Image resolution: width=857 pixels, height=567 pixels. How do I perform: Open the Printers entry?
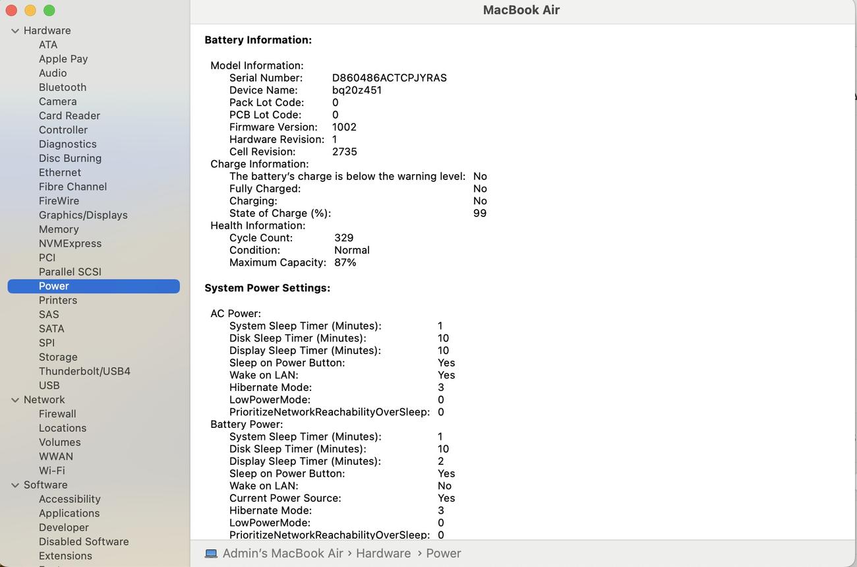click(58, 300)
